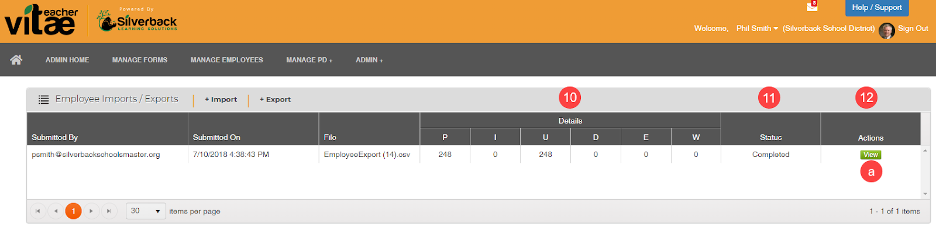Click the list icon beside Employee Imports / Exports
936x227 pixels.
pyautogui.click(x=43, y=100)
